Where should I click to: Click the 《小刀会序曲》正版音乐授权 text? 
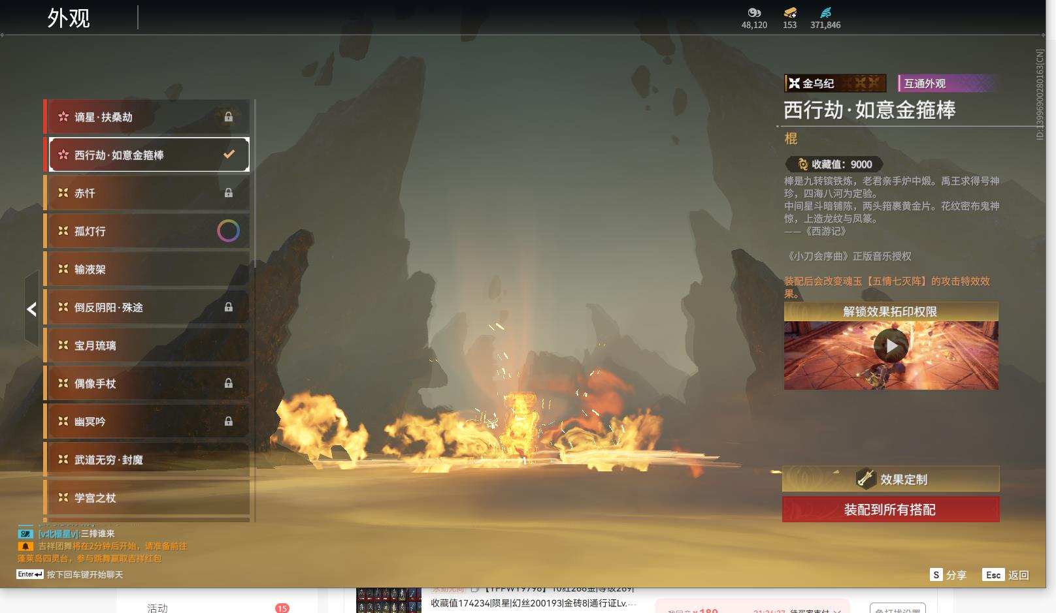coord(848,256)
